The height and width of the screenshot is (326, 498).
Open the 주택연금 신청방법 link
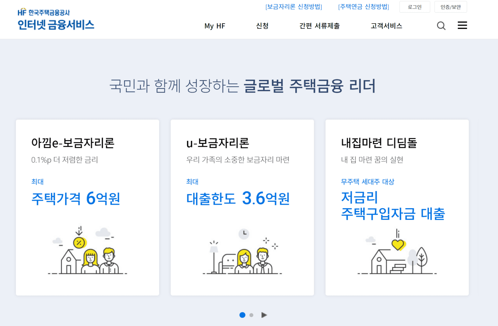pos(364,7)
